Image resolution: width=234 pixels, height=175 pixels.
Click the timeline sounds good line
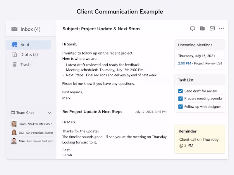(x=115, y=137)
